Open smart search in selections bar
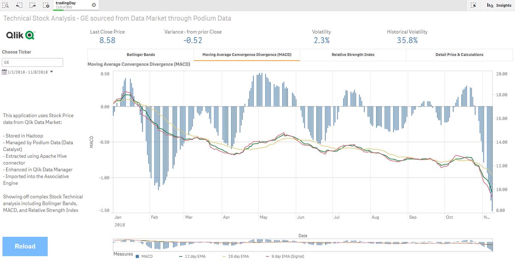 click(x=6, y=5)
